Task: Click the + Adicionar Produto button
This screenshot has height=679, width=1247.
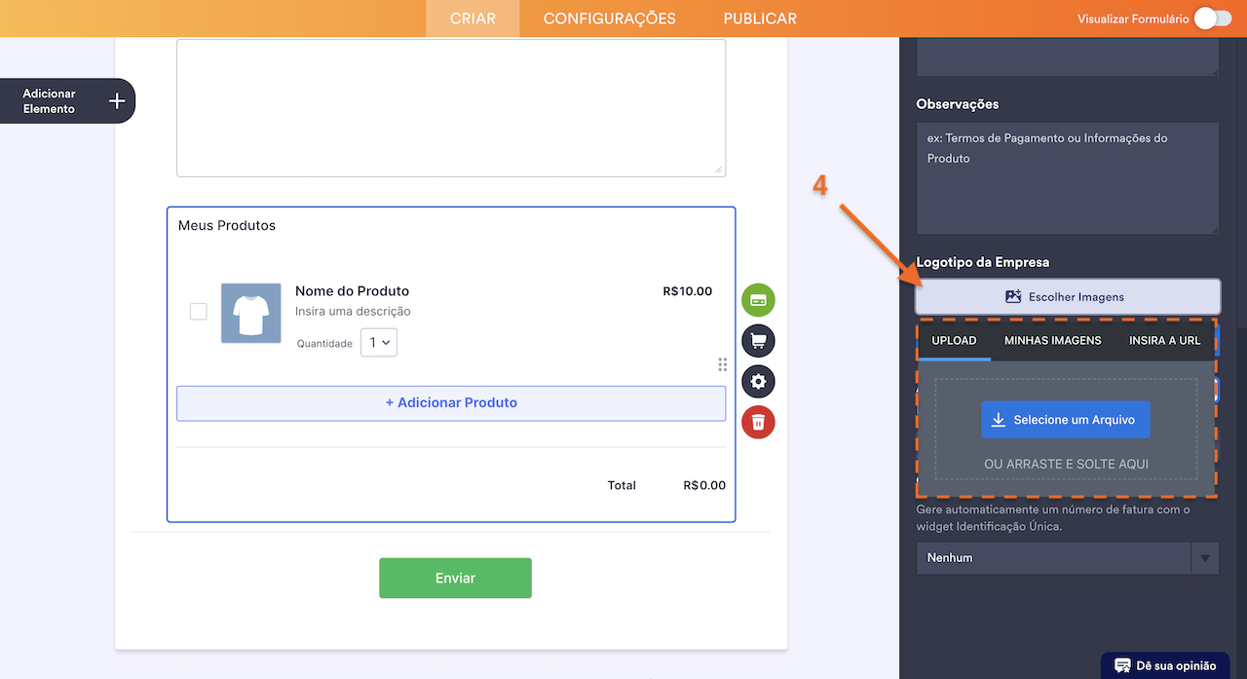Action: pyautogui.click(x=451, y=402)
